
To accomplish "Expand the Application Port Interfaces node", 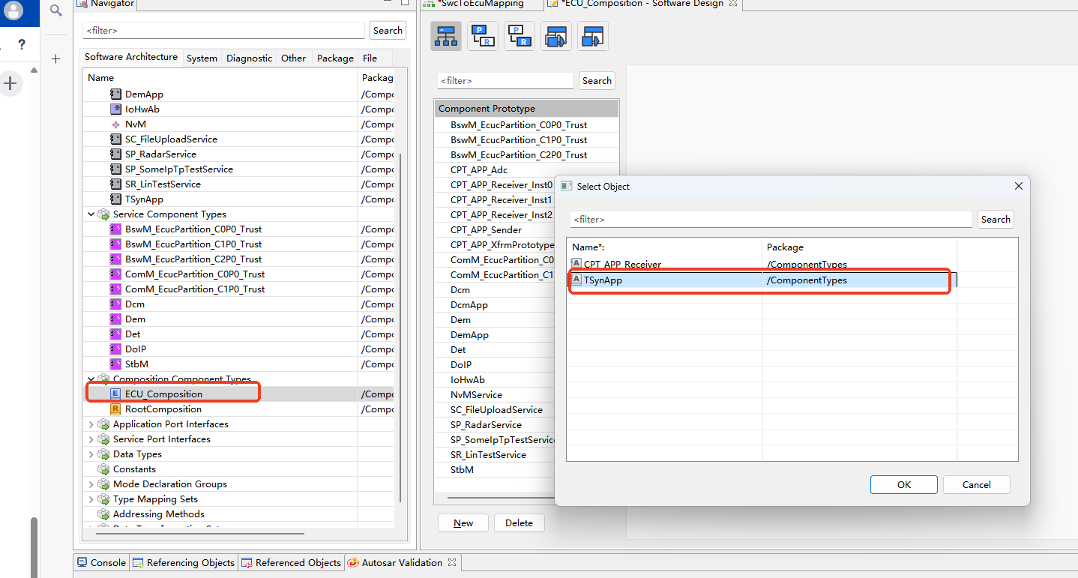I will click(x=91, y=424).
